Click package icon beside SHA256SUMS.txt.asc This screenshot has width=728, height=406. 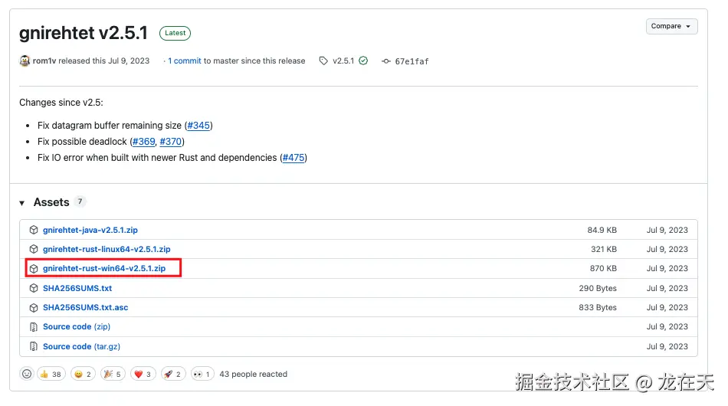34,308
